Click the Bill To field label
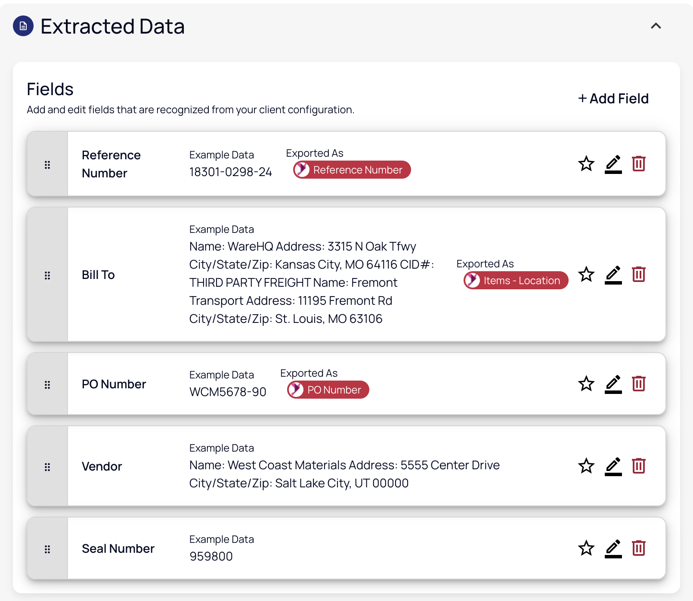 (x=98, y=275)
